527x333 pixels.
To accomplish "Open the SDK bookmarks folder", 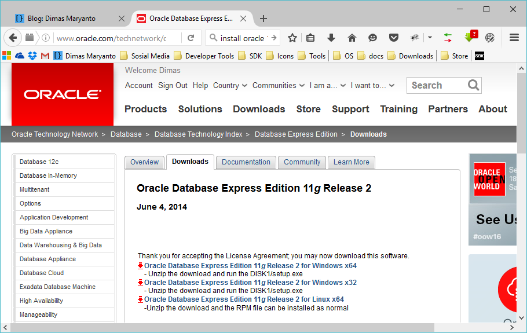I will (250, 56).
